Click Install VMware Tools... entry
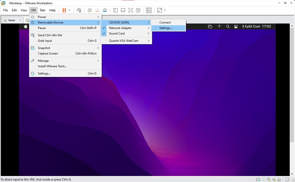Image resolution: width=295 pixels, height=182 pixels. click(x=65, y=66)
